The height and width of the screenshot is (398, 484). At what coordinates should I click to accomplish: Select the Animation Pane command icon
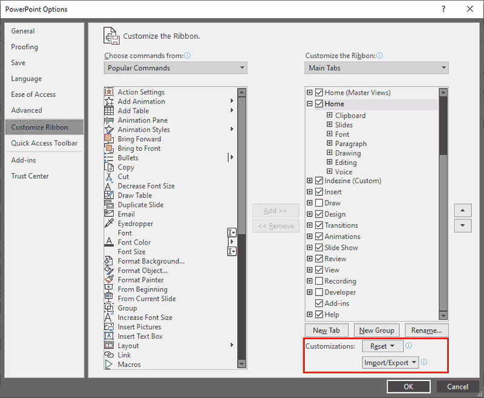click(110, 120)
